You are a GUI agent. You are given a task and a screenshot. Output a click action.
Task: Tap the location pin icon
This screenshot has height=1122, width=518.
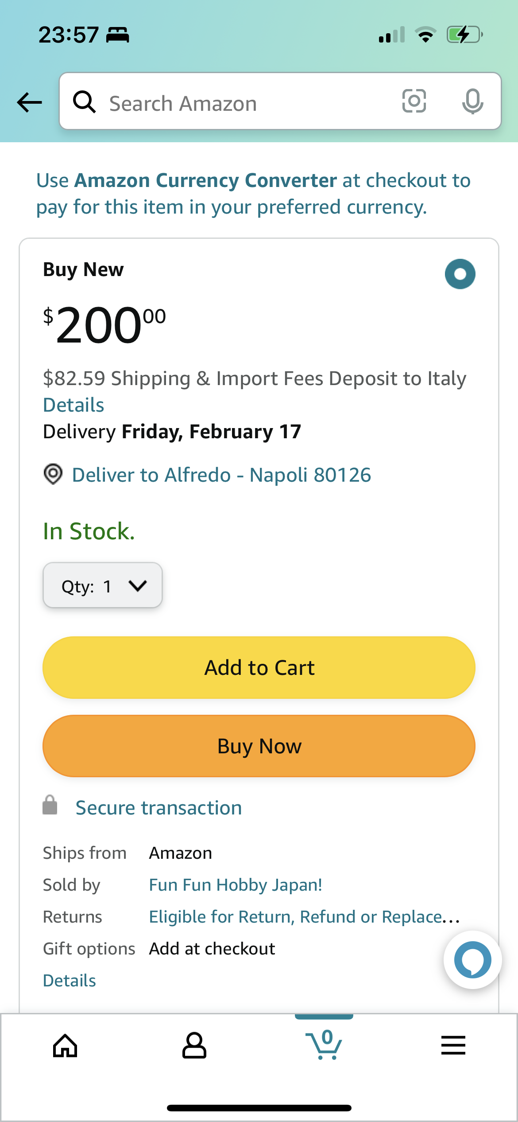click(53, 474)
